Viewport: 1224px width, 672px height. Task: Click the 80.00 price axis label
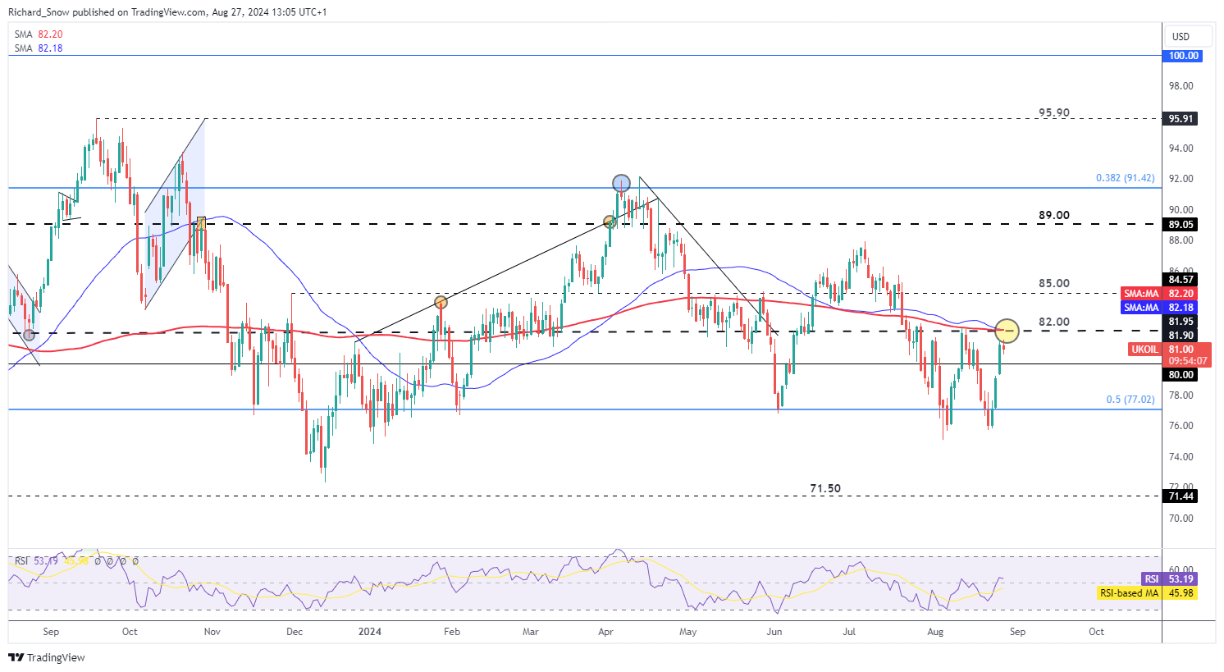click(x=1181, y=375)
